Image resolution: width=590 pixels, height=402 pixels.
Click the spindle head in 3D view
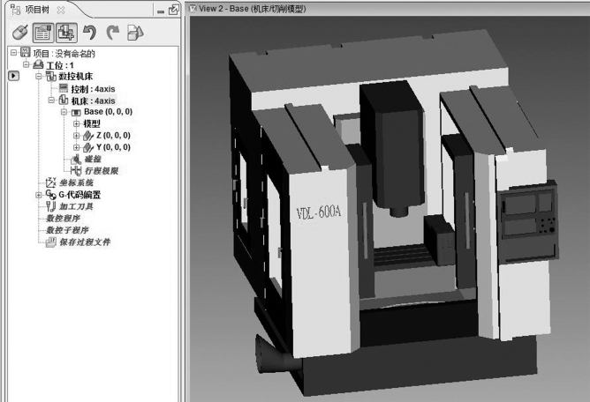coord(393,148)
